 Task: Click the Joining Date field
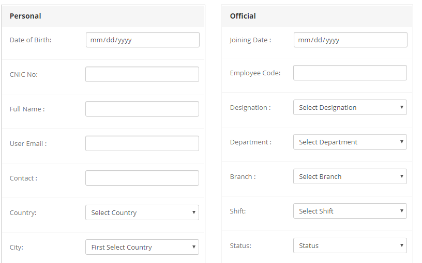click(x=351, y=40)
